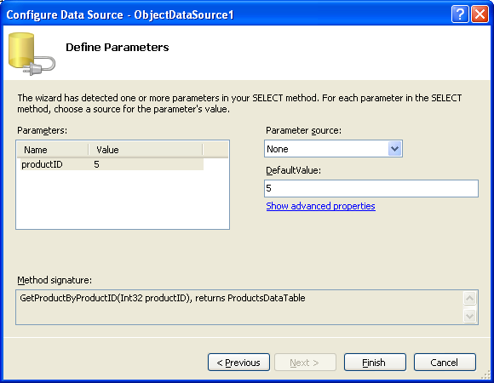The width and height of the screenshot is (494, 383).
Task: Click the database plug wizard icon
Action: pos(32,54)
